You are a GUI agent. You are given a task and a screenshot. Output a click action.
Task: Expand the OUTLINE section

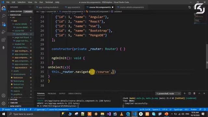(x=20, y=99)
